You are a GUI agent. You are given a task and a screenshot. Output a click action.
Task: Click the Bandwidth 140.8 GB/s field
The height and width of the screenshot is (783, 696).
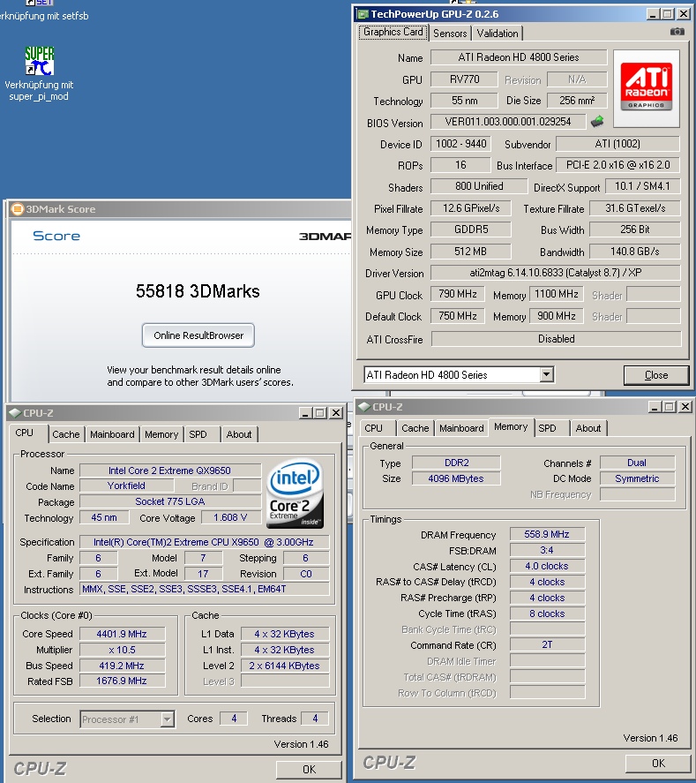pos(634,252)
